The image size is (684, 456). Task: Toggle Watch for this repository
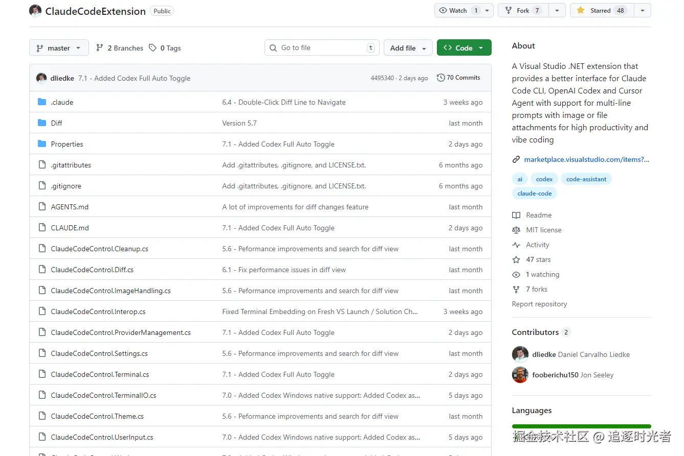[x=458, y=10]
